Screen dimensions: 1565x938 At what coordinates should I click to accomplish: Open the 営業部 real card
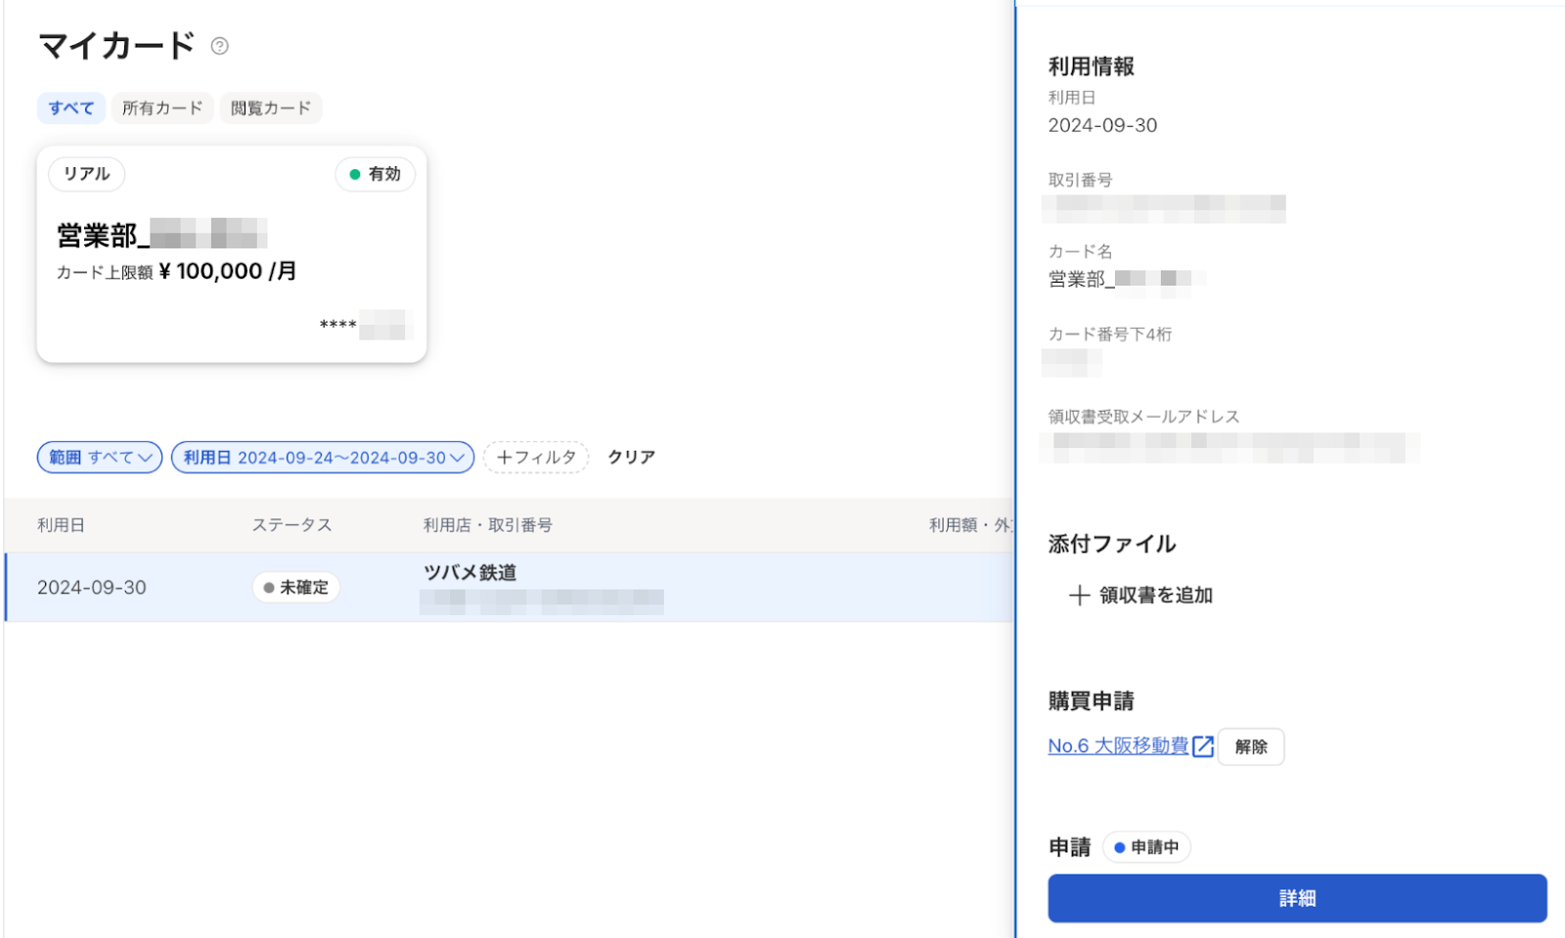[x=232, y=254]
